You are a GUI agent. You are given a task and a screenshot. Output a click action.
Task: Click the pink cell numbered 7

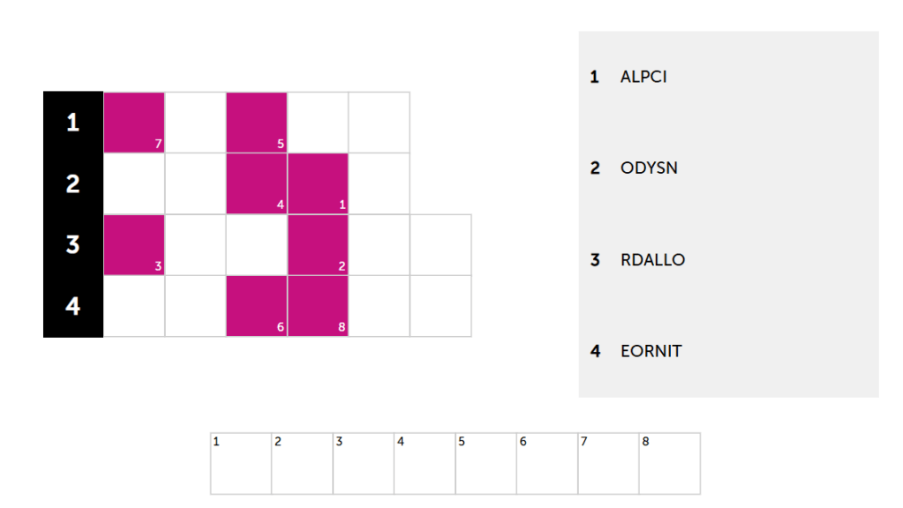[134, 122]
